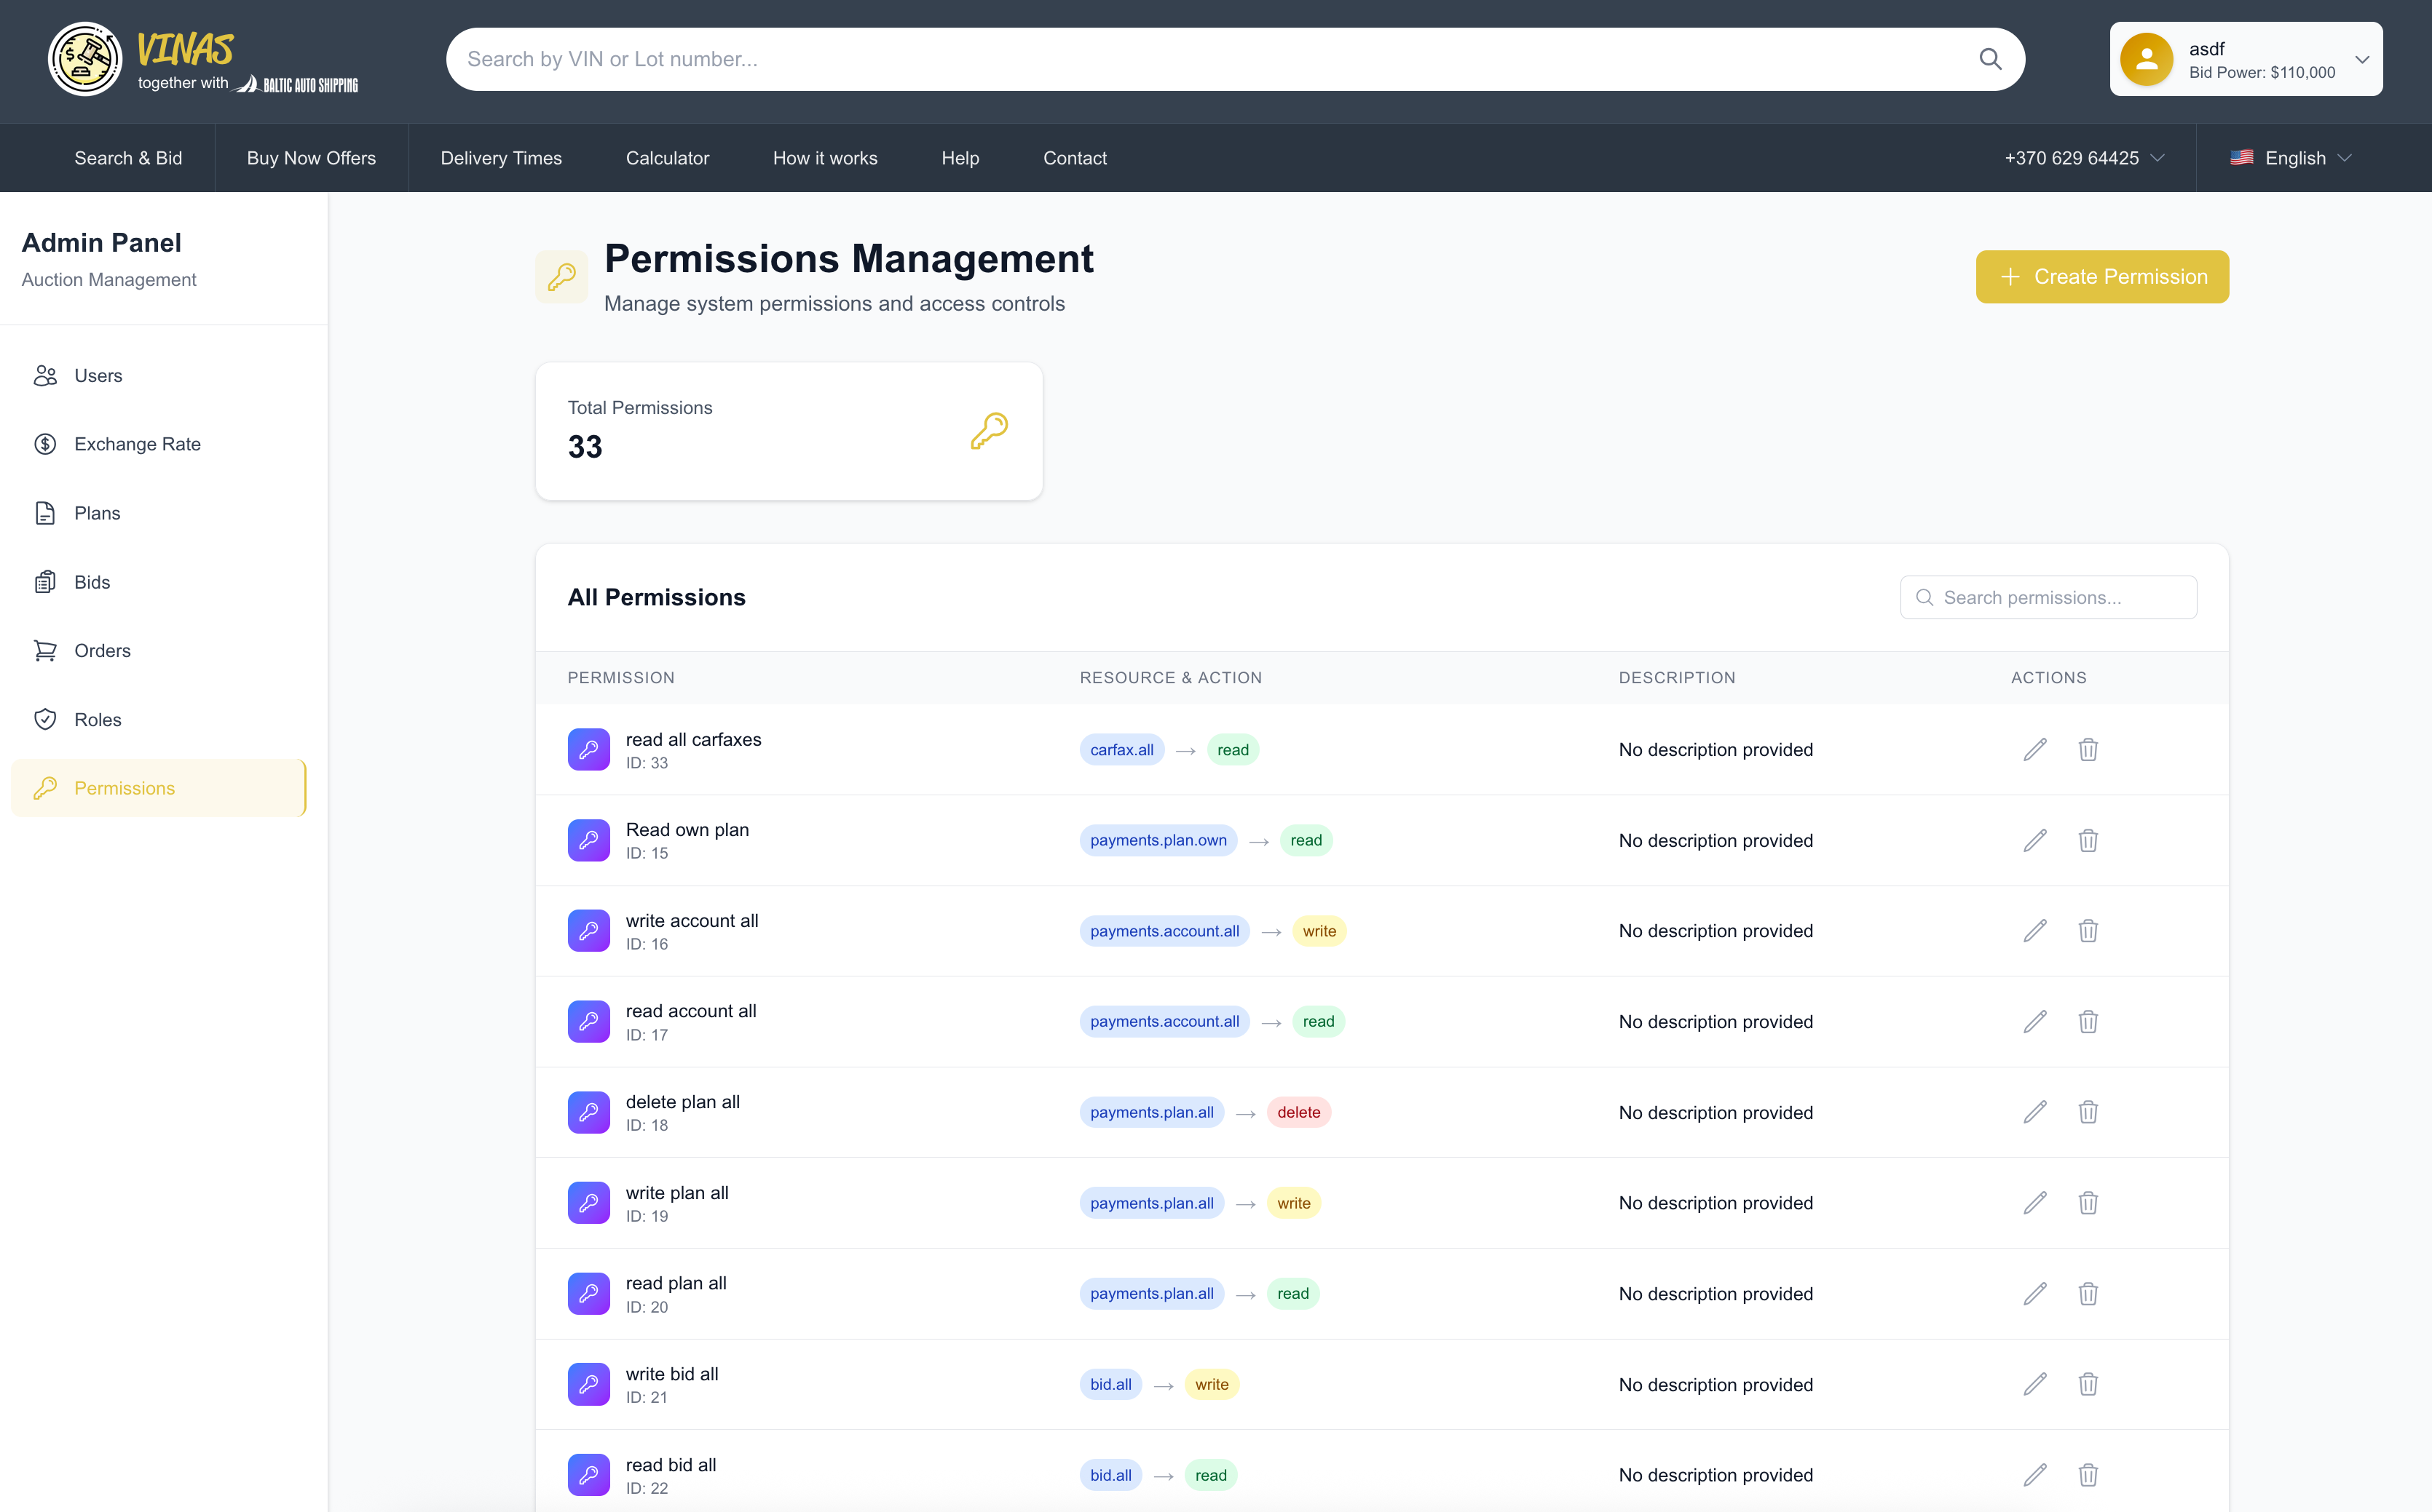Open the Calculator link in navigation
The width and height of the screenshot is (2432, 1512).
coord(667,158)
